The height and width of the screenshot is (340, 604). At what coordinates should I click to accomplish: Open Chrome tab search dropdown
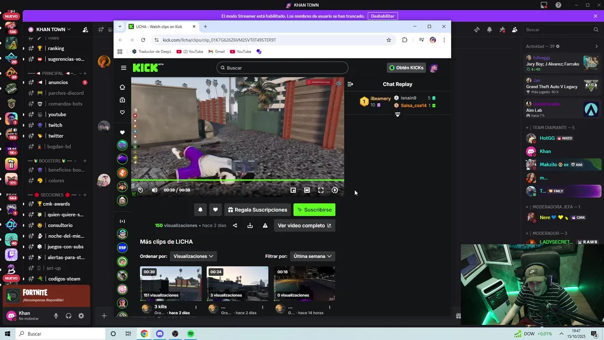(x=120, y=26)
